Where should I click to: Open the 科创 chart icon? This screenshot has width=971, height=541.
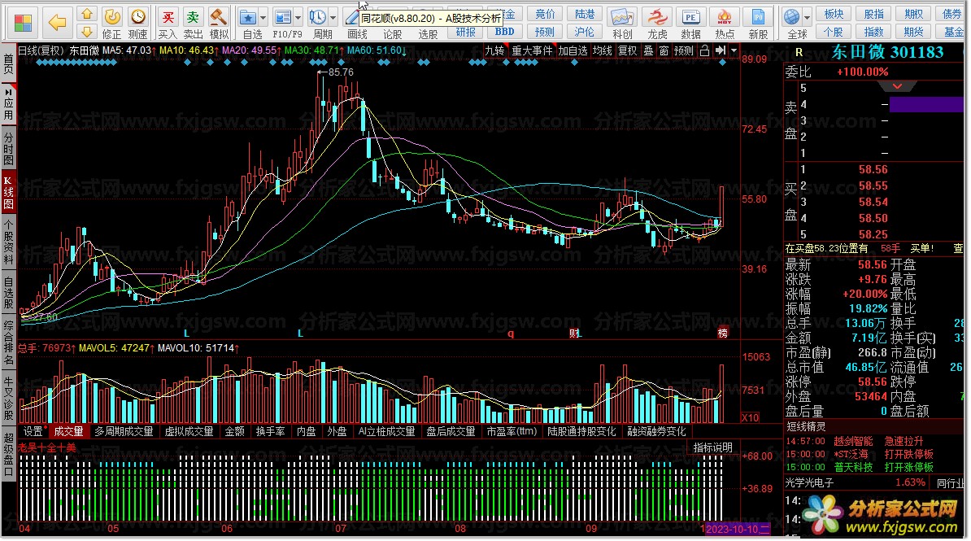click(x=622, y=17)
